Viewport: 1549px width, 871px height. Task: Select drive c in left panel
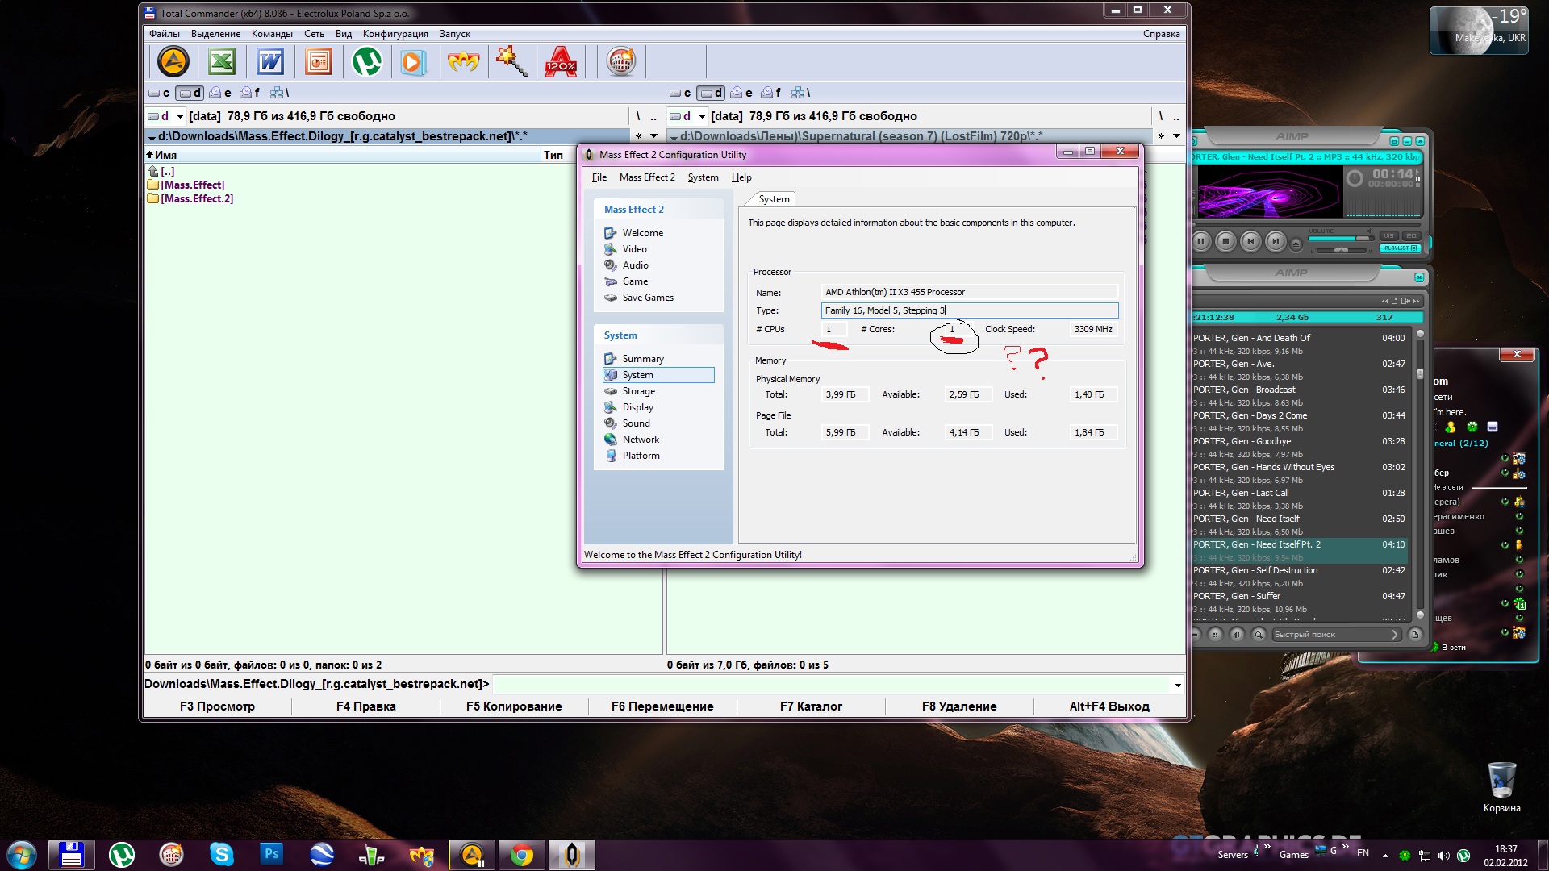coord(159,93)
